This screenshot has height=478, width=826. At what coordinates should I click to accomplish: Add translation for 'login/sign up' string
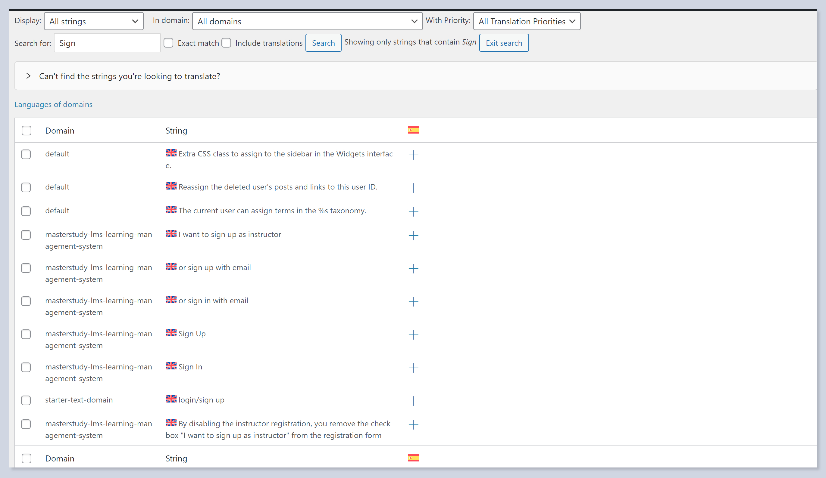point(413,401)
